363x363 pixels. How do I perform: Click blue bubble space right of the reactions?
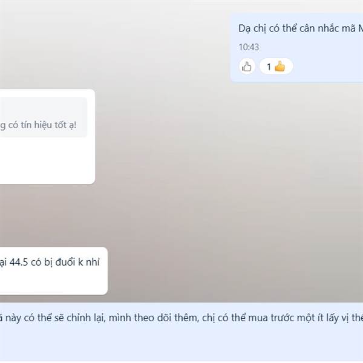(327, 67)
